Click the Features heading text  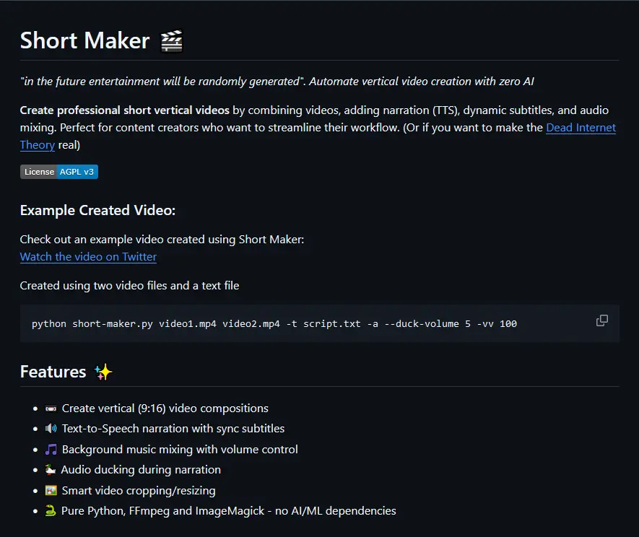pyautogui.click(x=53, y=372)
